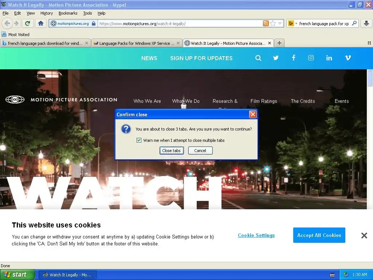This screenshot has height=280, width=373.
Task: Click the Forward arrow button
Action: [x=16, y=23]
